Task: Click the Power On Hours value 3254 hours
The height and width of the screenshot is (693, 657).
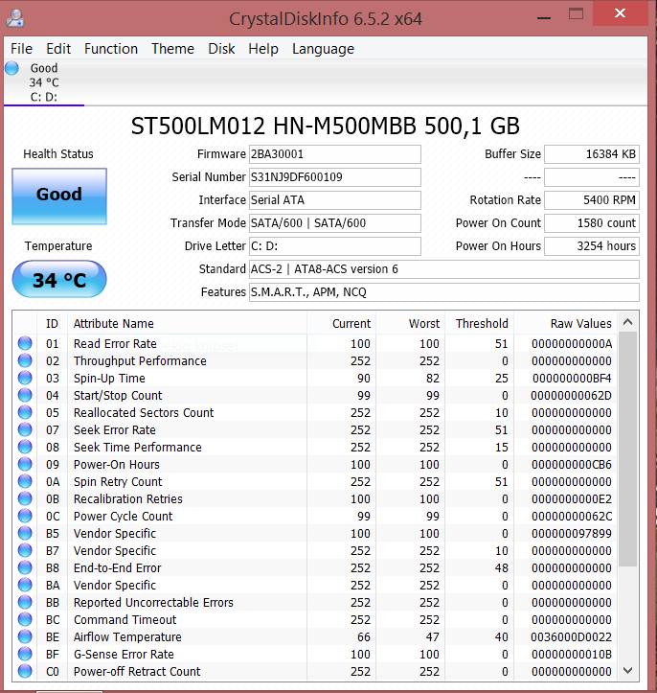Action: tap(592, 246)
